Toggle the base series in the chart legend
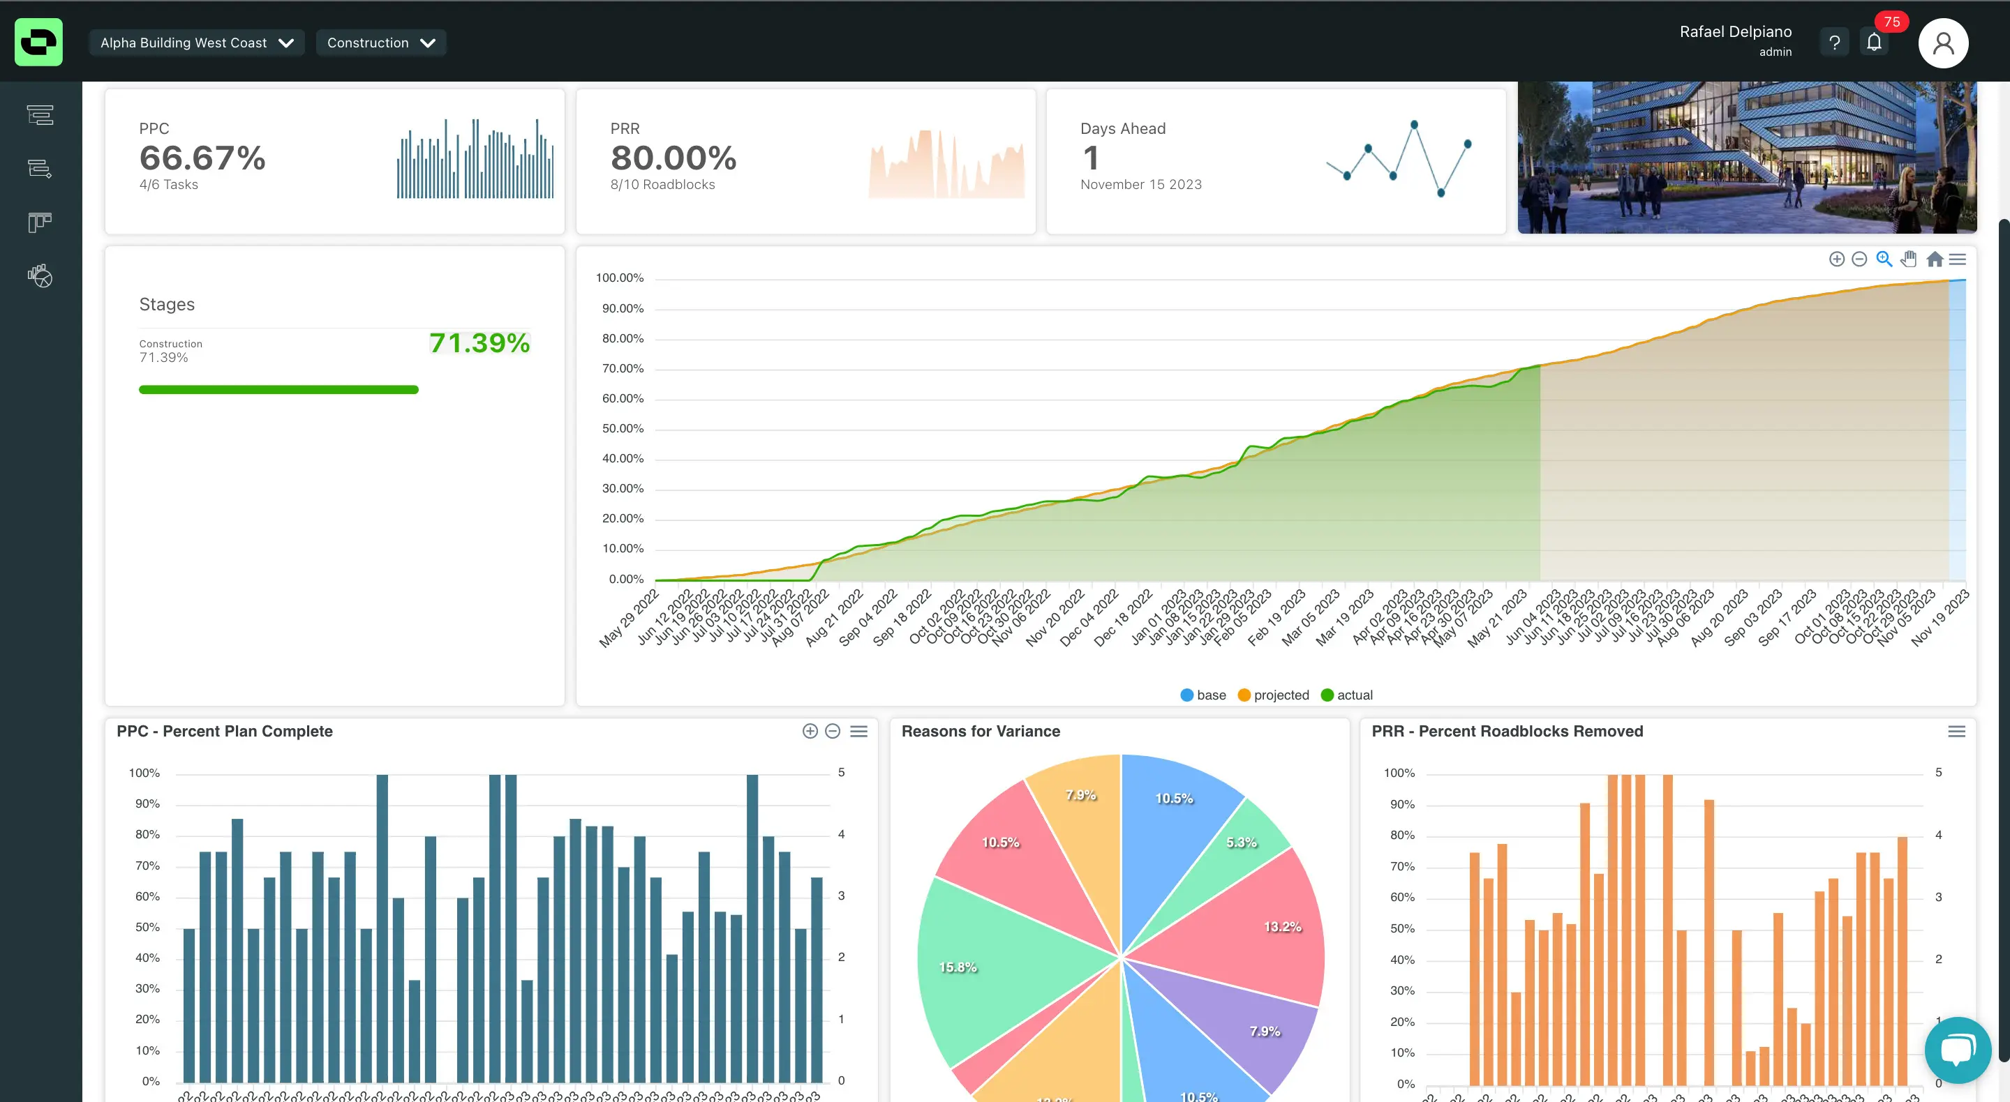The image size is (2010, 1102). 1203,695
